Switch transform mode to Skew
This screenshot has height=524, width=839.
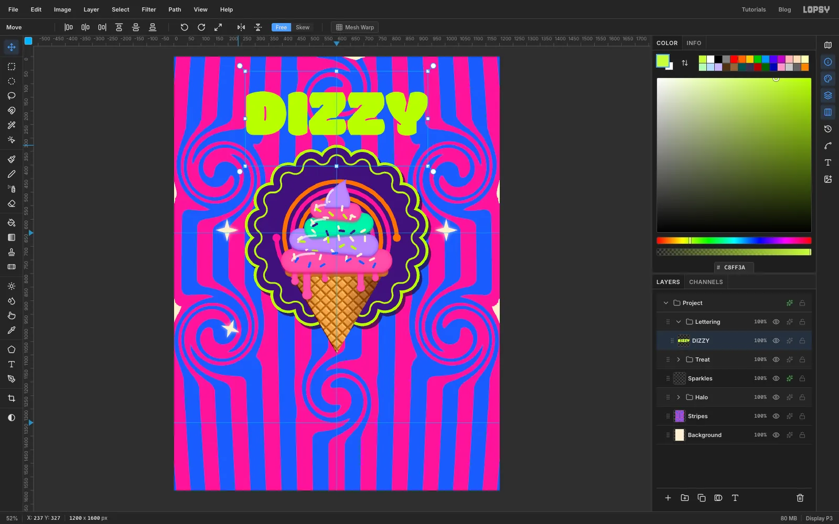(x=303, y=27)
